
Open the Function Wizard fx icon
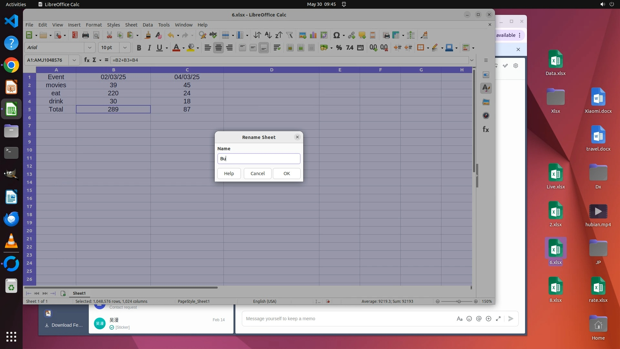[87, 60]
